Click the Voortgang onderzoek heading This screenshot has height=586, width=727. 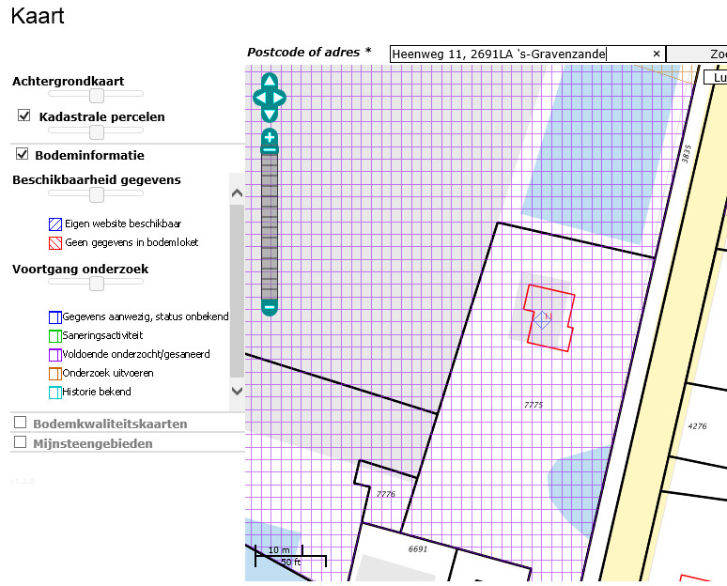point(80,269)
